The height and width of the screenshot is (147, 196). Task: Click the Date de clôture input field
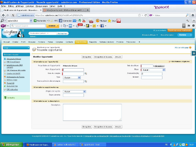tap(147, 66)
